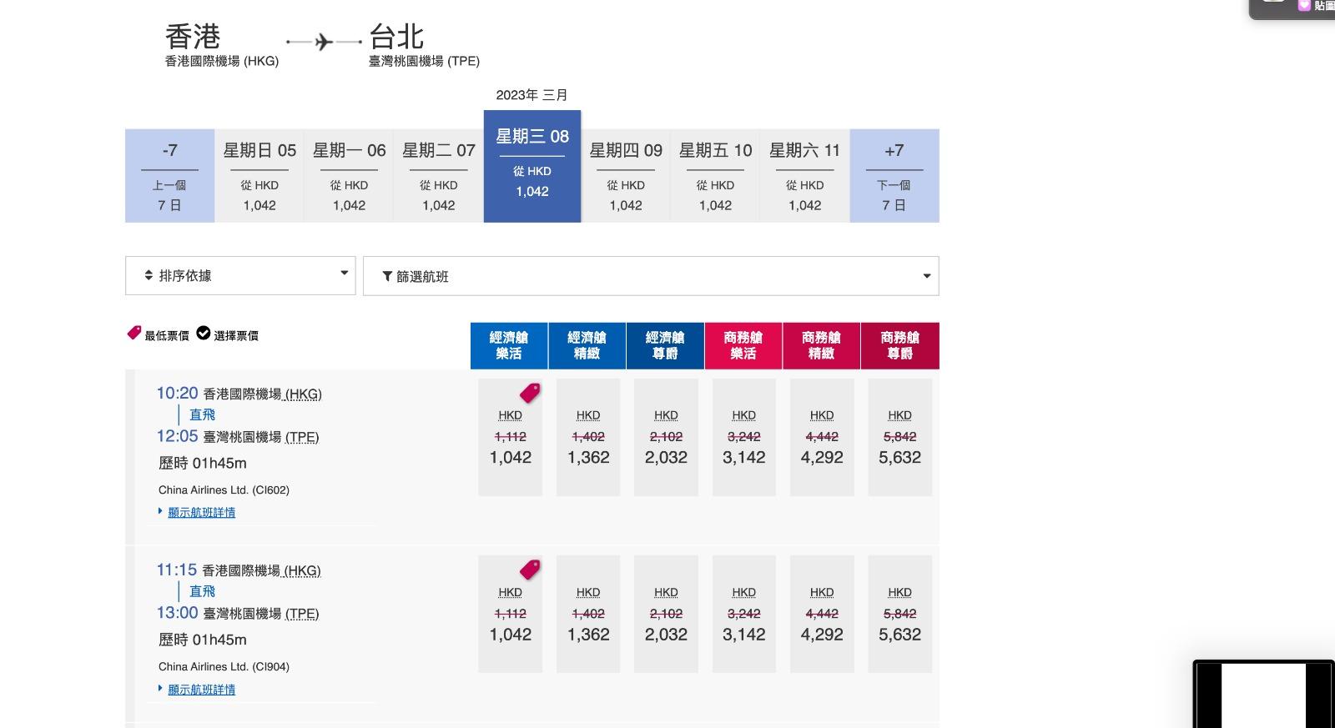Go to next 7 days
This screenshot has height=728, width=1335.
894,176
